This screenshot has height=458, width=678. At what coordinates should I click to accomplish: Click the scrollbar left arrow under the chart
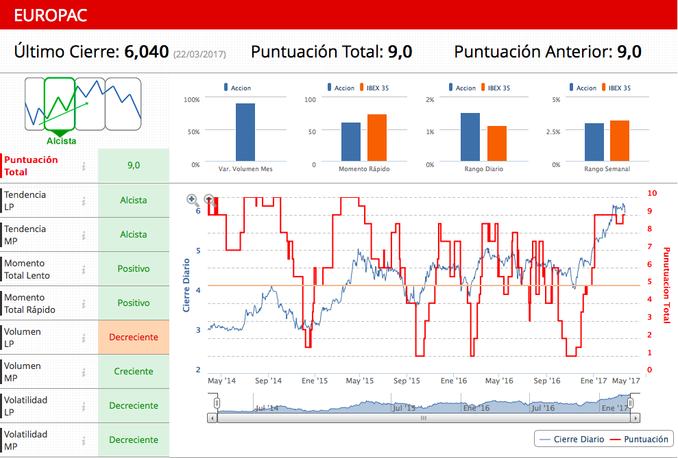[213, 418]
